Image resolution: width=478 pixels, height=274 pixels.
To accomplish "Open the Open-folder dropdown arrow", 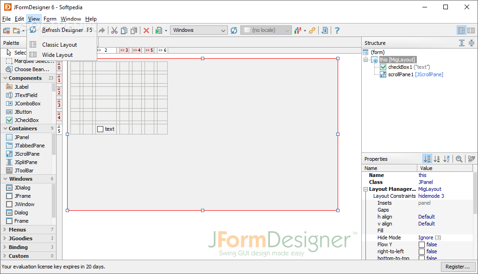I will 23,30.
